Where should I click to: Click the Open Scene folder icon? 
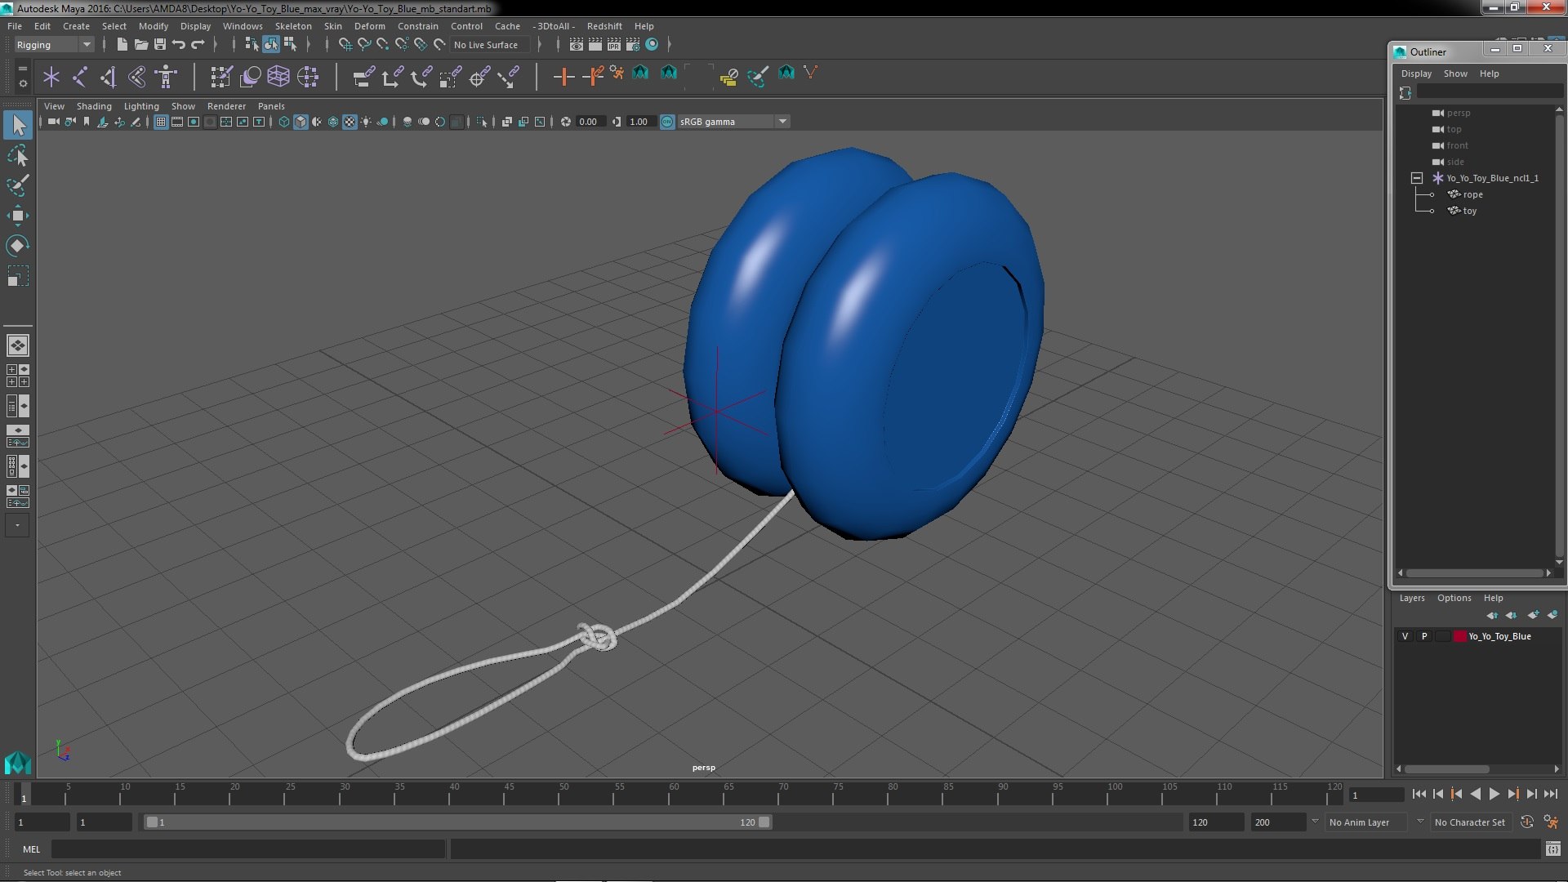tap(141, 45)
